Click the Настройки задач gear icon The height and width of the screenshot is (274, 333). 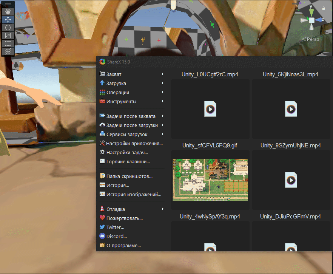[102, 152]
